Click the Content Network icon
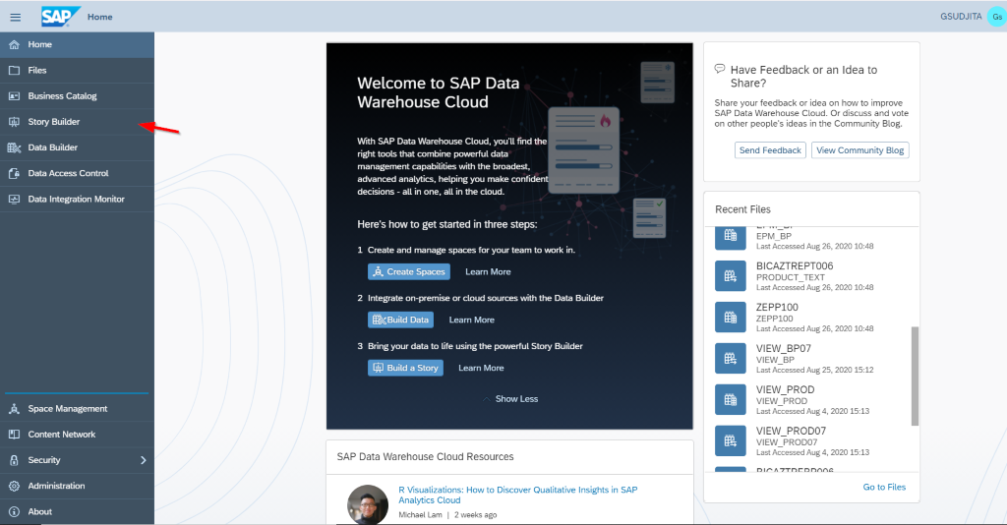This screenshot has width=1007, height=525. tap(14, 435)
